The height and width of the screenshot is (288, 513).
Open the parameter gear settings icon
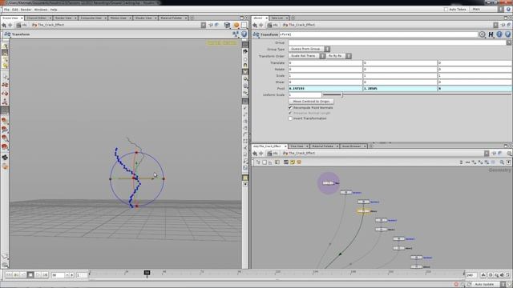pos(483,34)
